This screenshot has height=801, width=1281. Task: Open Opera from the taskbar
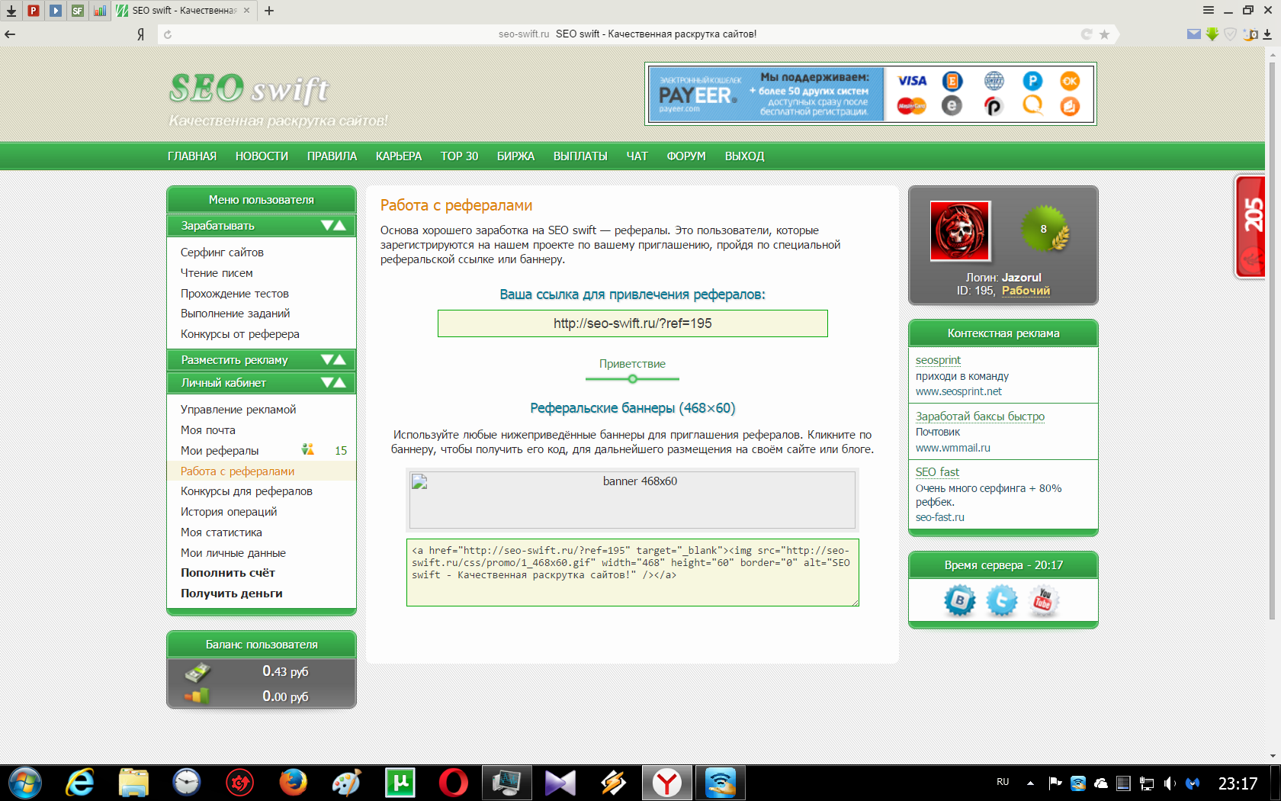point(454,783)
